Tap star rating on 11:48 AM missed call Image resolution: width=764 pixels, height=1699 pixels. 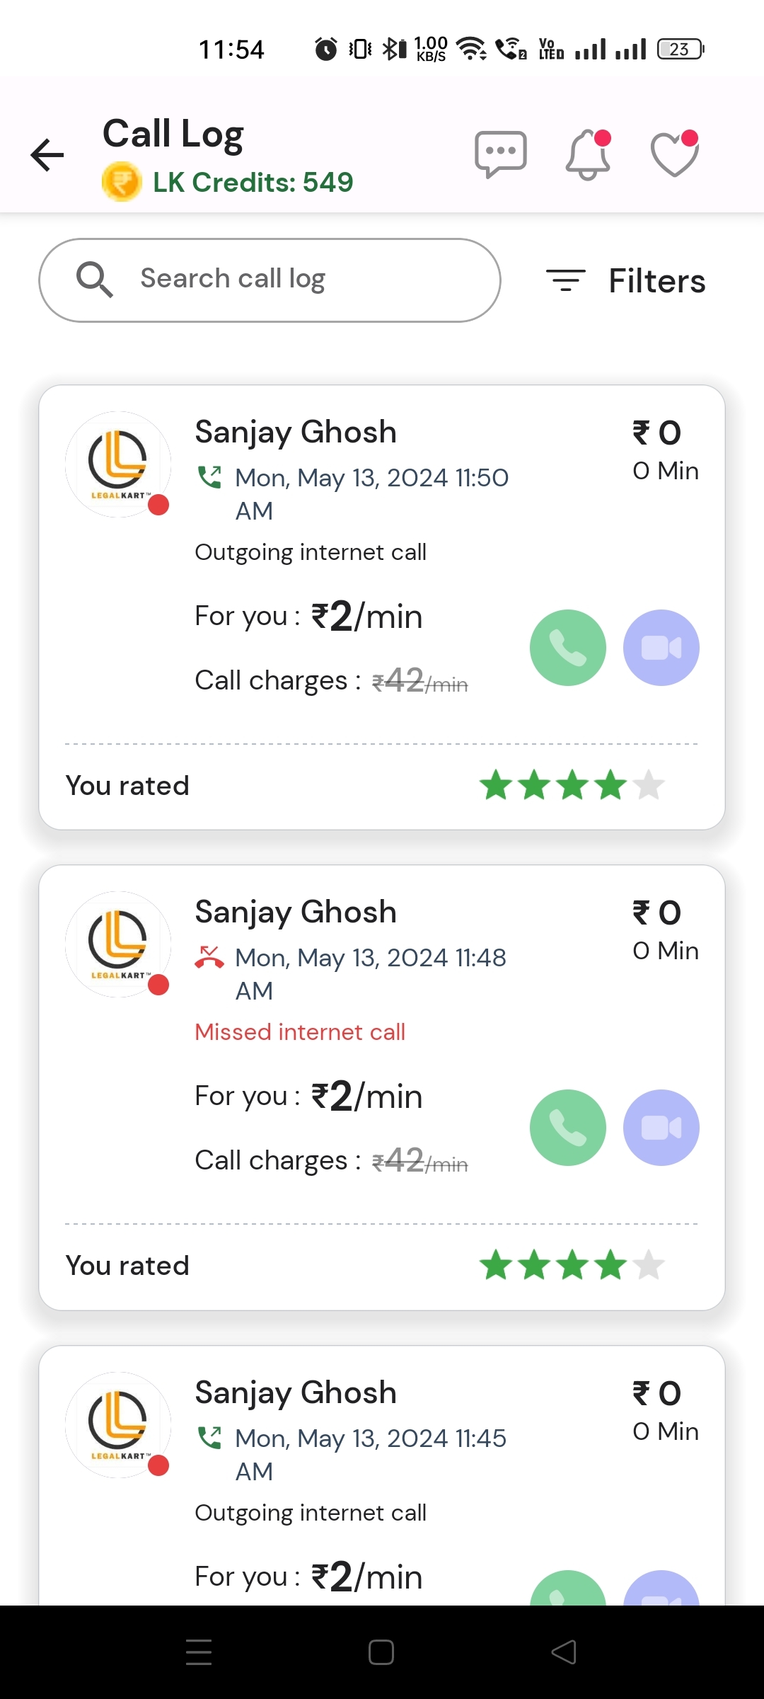572,1265
